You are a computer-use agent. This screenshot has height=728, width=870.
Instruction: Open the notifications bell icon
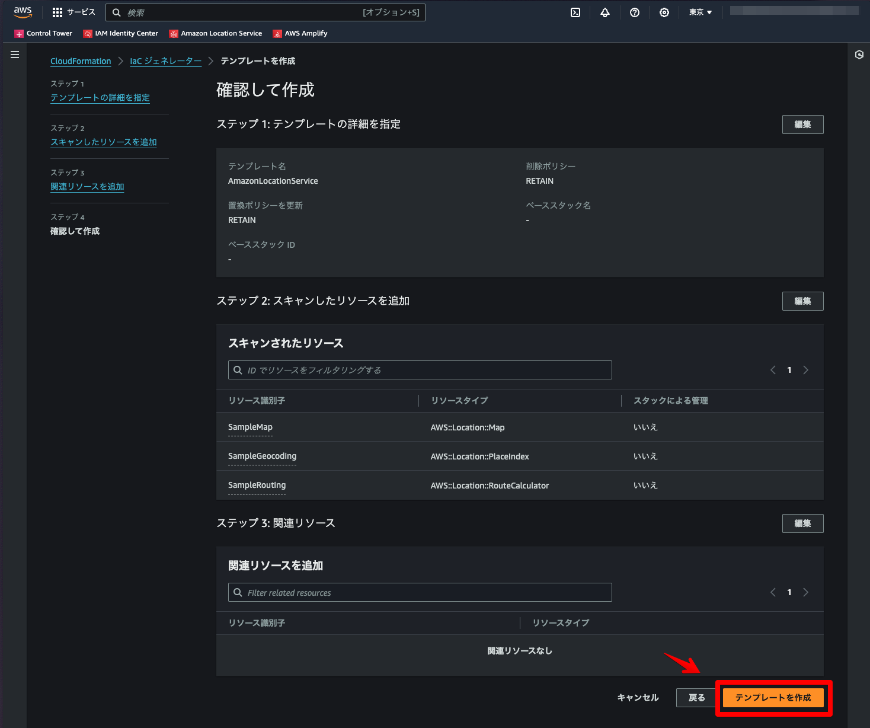click(605, 12)
